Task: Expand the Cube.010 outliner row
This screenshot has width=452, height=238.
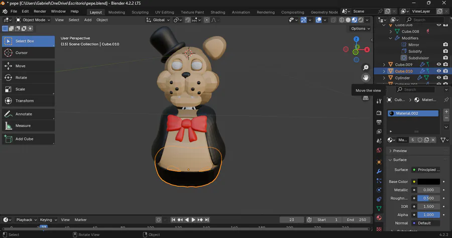Action: coord(384,71)
